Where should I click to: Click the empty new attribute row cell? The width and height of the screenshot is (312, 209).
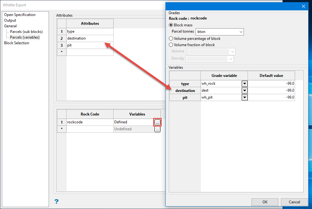(x=90, y=52)
